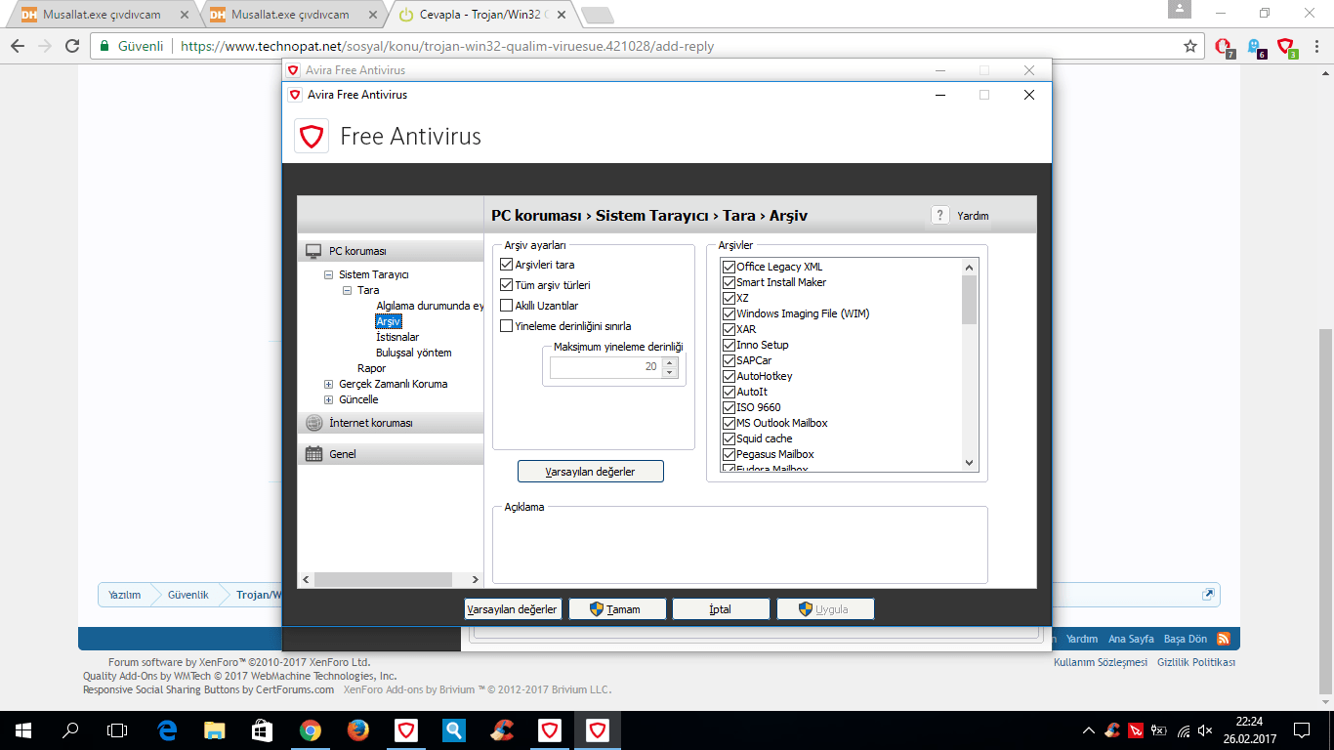This screenshot has height=750, width=1334.
Task: Open the Yardım help question-mark icon
Action: coord(939,216)
